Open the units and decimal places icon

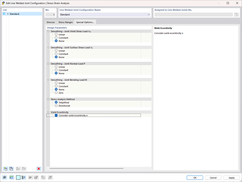pyautogui.click(x=11, y=177)
